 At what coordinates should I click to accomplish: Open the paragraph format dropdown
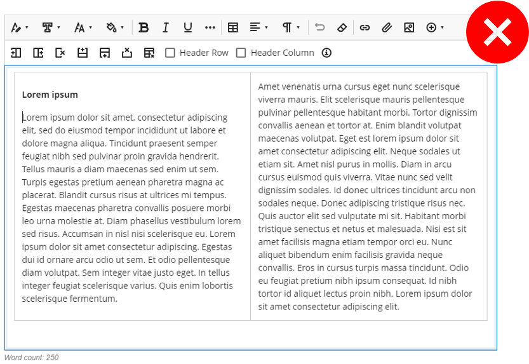pos(291,28)
